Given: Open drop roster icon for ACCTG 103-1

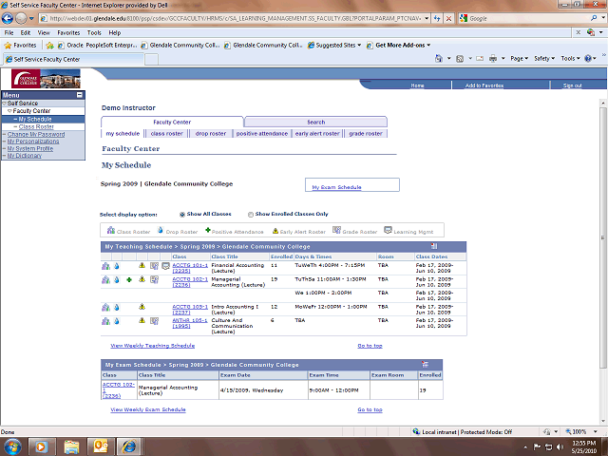Looking at the screenshot, I should point(117,308).
